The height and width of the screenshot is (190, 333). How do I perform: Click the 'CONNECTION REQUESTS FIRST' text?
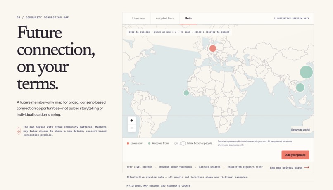click(245, 167)
